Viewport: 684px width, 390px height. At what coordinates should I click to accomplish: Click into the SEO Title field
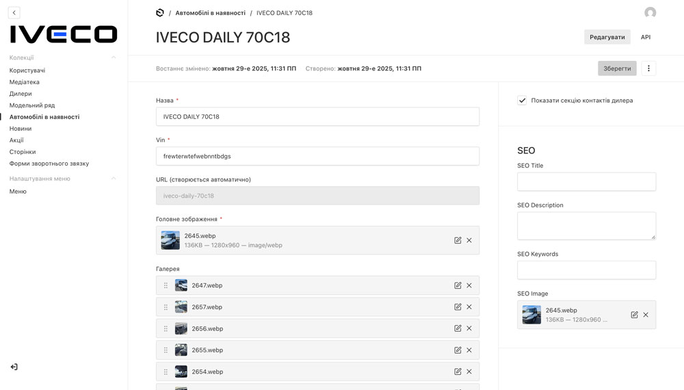586,182
